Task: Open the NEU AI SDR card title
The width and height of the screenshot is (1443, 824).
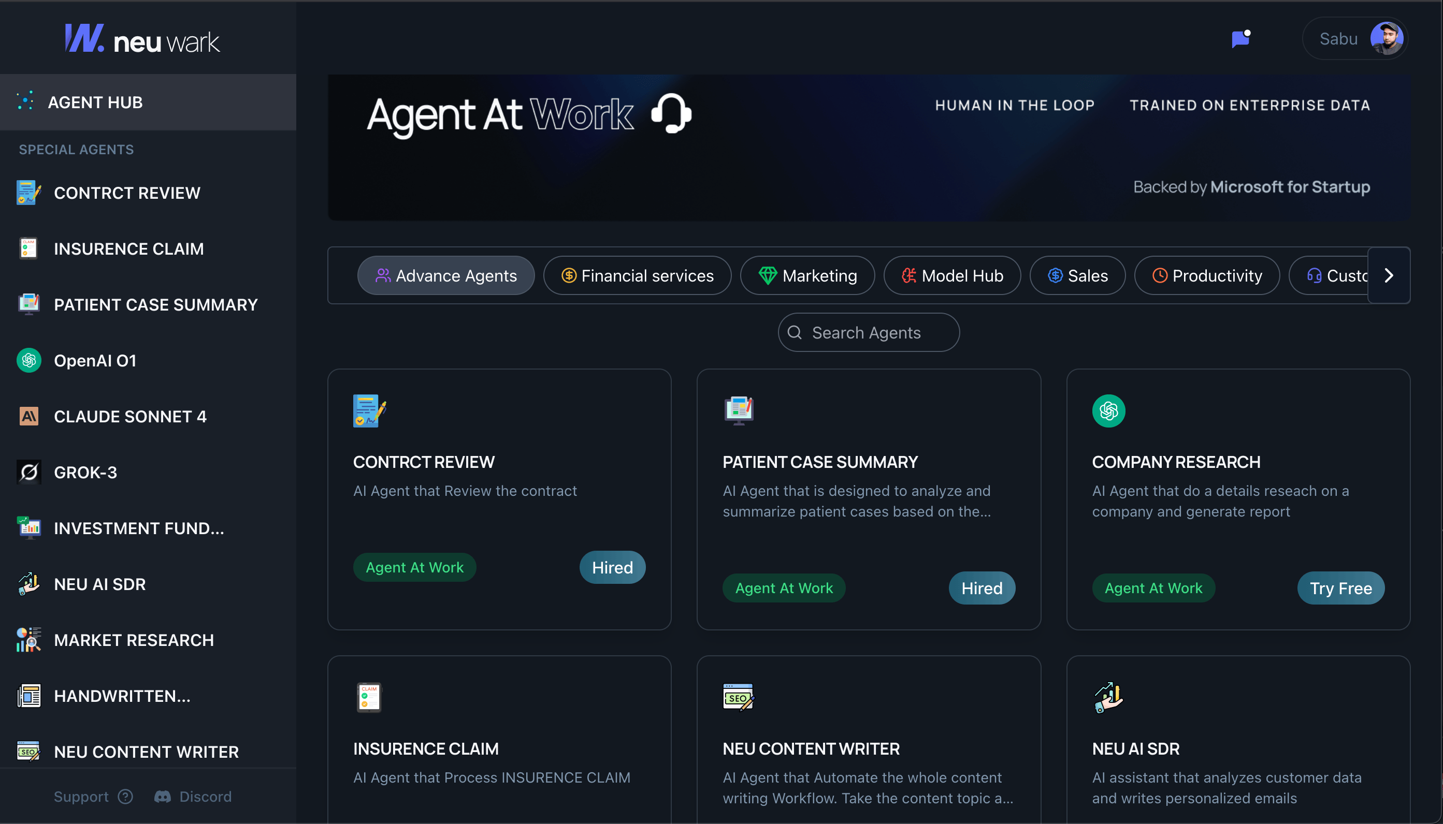Action: pos(1135,749)
